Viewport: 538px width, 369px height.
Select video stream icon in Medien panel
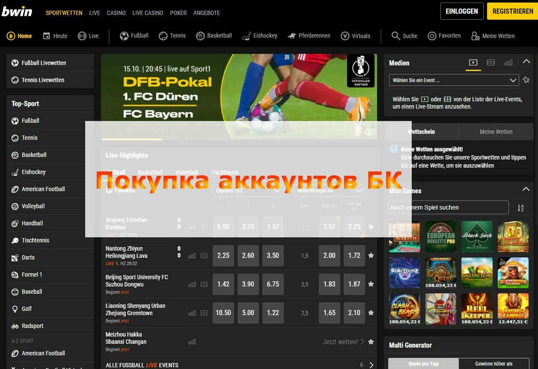coord(473,62)
